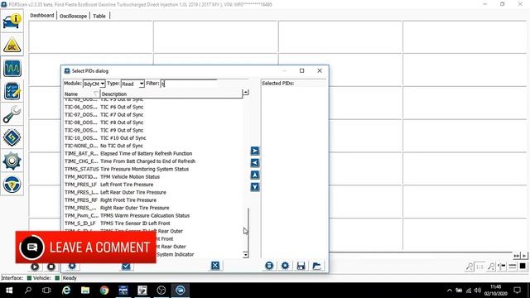This screenshot has width=530, height=298.
Task: Move selected PID up with arrow button
Action: [255, 175]
